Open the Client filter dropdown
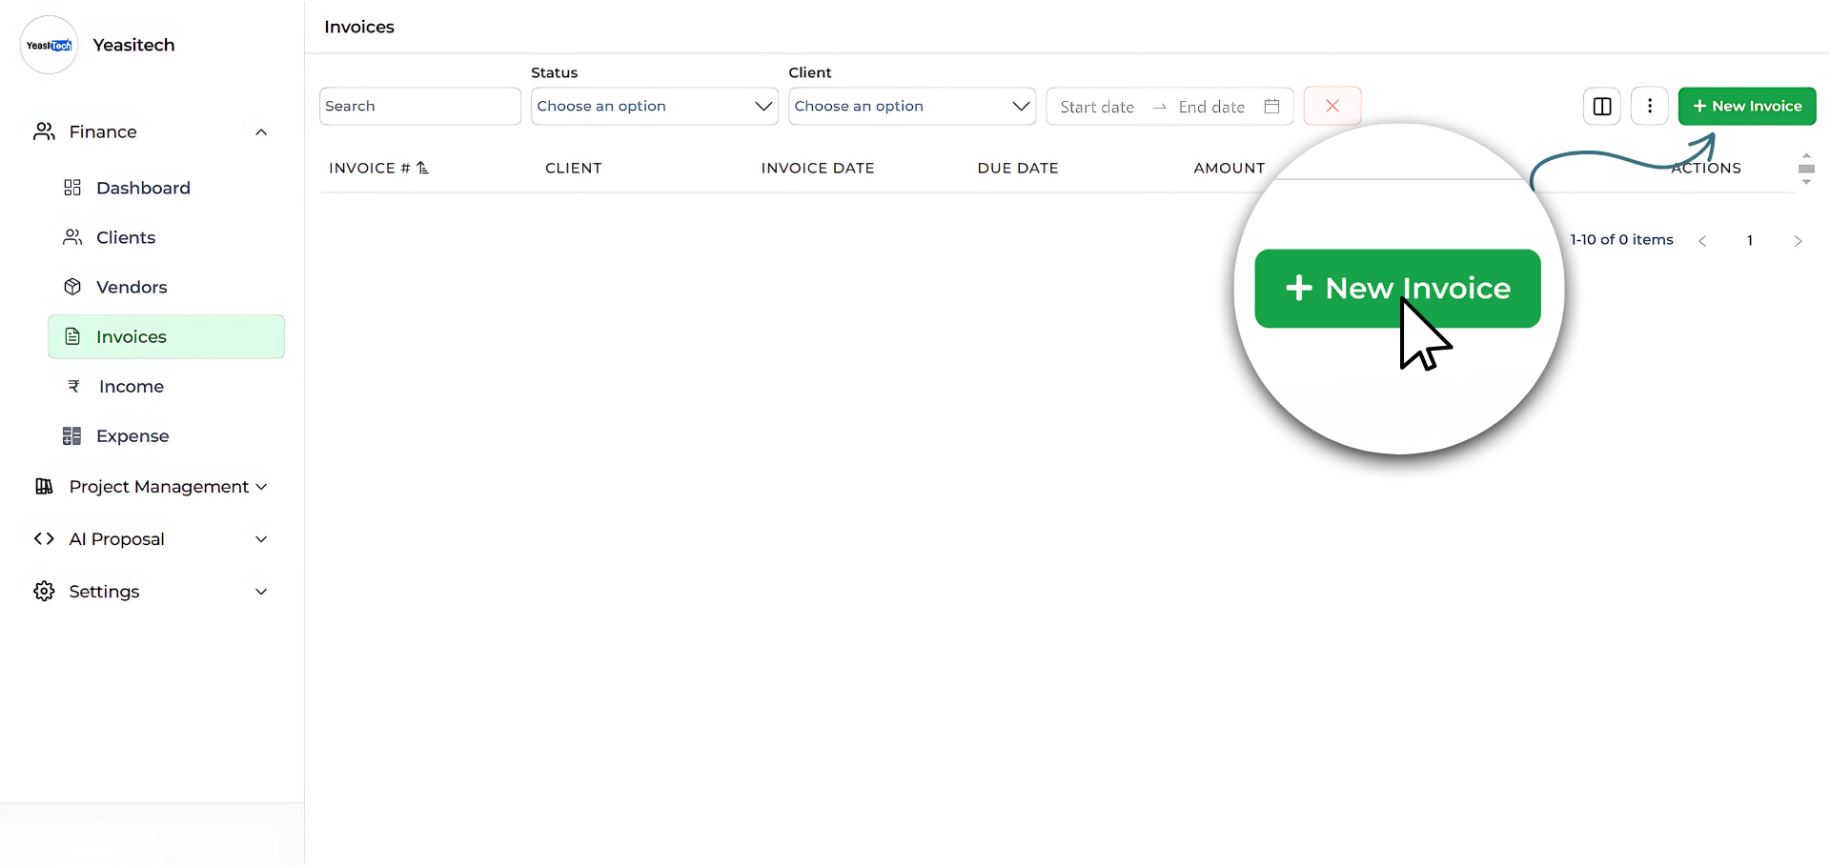This screenshot has height=867, width=1830. pos(912,106)
